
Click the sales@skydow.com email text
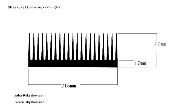click(x=30, y=95)
